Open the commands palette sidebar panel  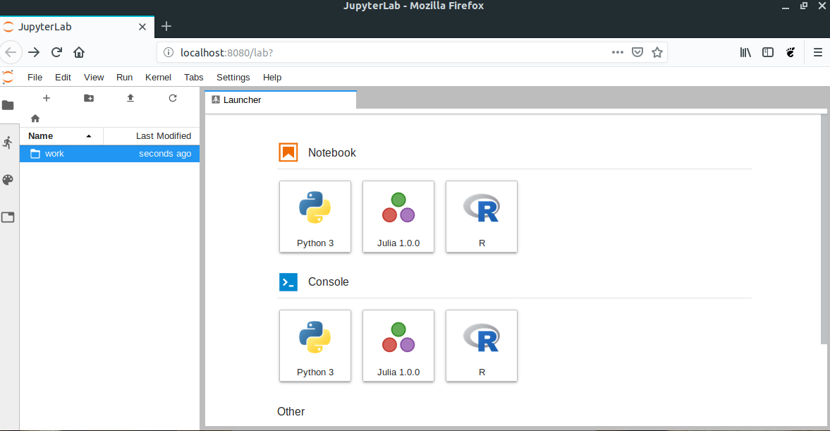(8, 180)
